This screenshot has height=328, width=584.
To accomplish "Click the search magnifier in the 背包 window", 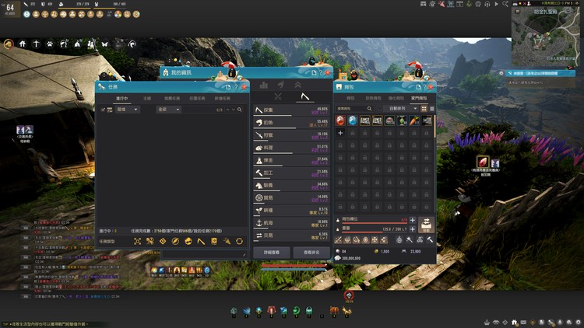I will [x=369, y=109].
